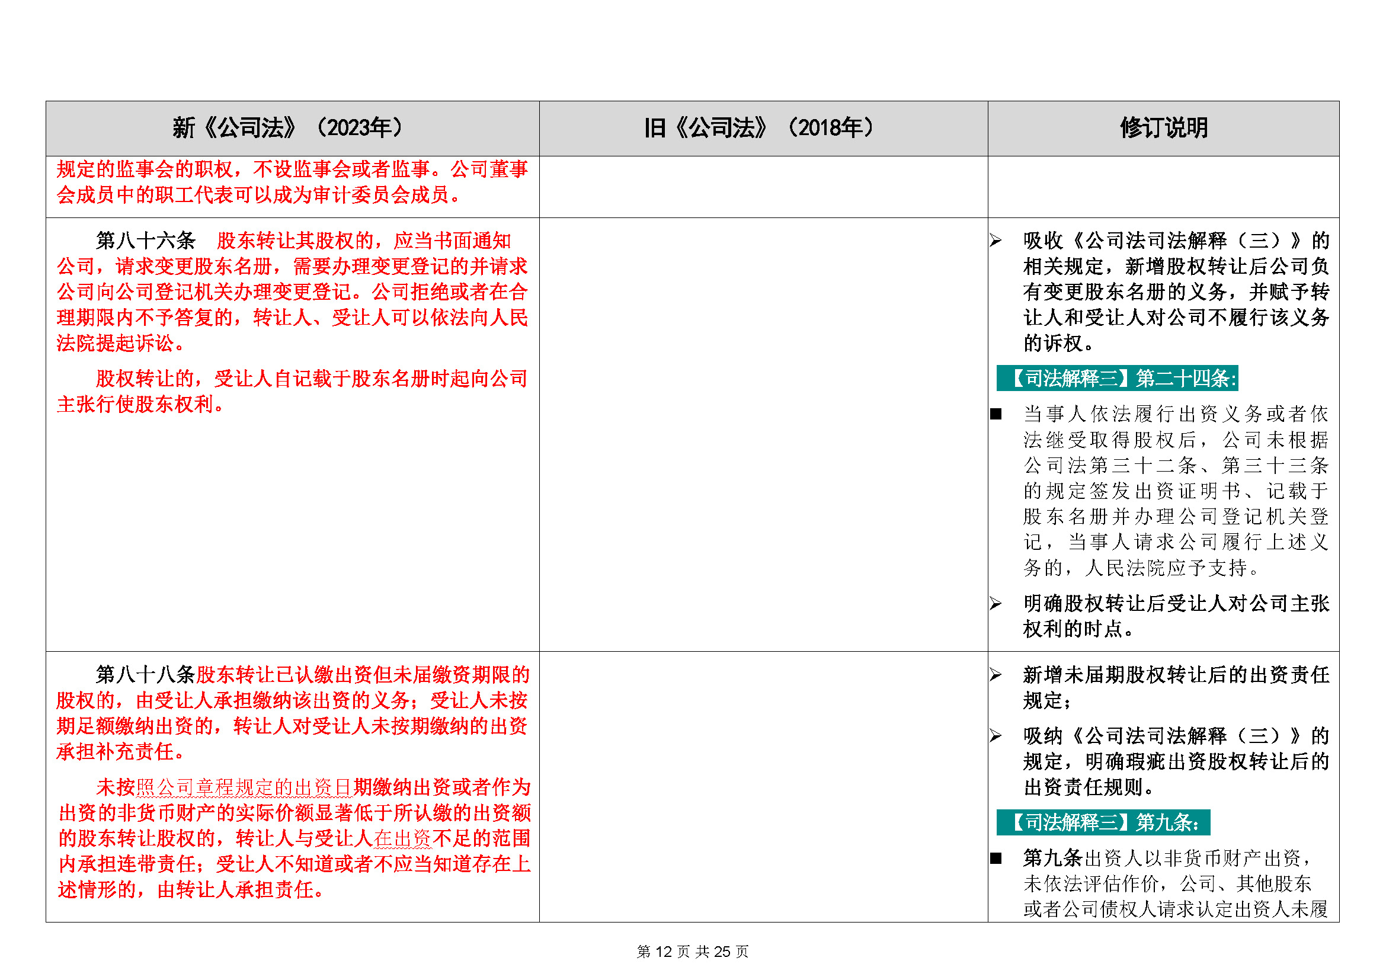Click square bullet before 当事人依法履行出资义务
The height and width of the screenshot is (980, 1386).
coord(996,415)
